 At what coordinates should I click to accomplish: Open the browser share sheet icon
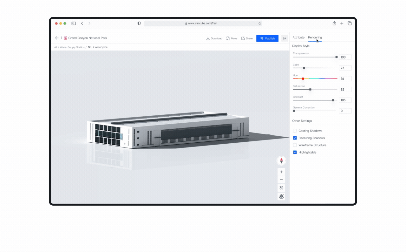click(x=334, y=23)
